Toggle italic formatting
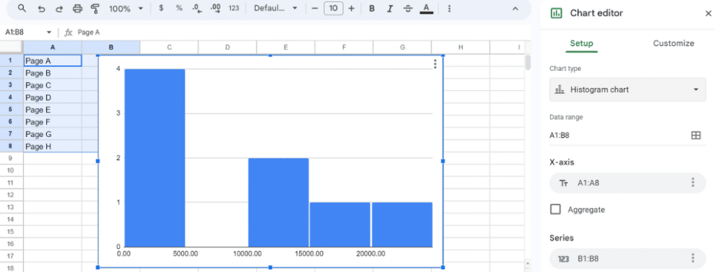Screen dimensions: 714x272 coord(389,8)
